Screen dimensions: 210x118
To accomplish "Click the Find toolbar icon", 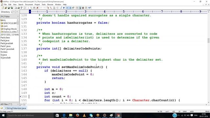I will coord(48,8).
